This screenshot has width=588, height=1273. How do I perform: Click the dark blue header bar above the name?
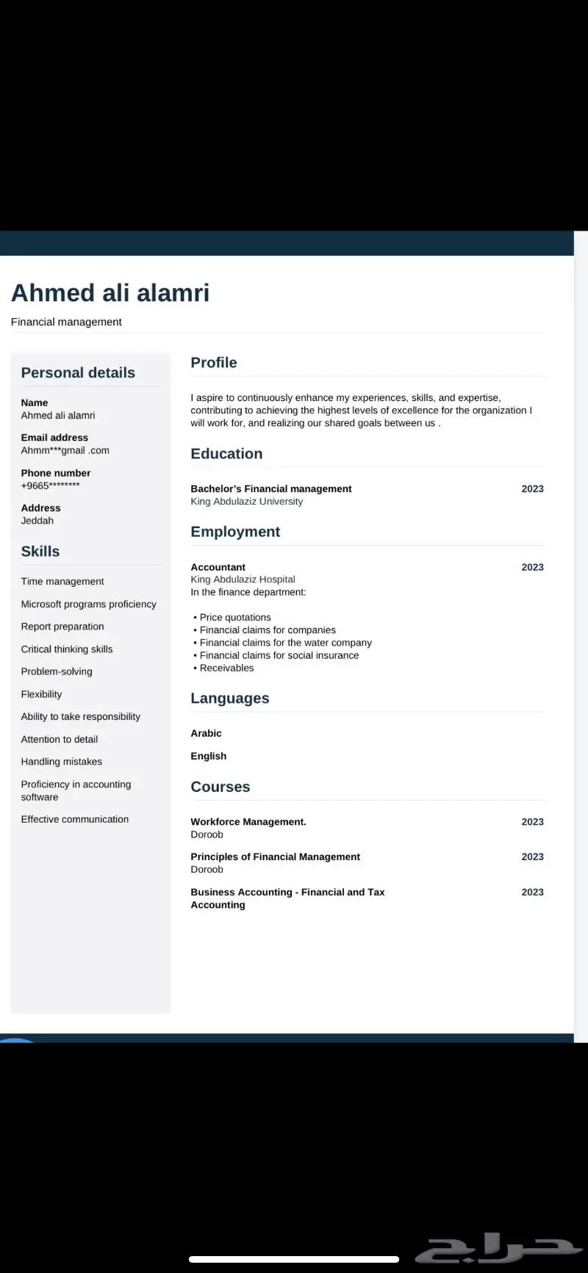coord(287,243)
